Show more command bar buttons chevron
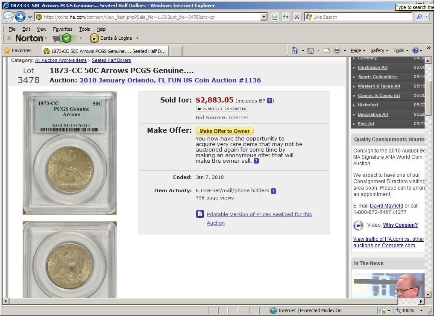The height and width of the screenshot is (316, 434). 429,48
